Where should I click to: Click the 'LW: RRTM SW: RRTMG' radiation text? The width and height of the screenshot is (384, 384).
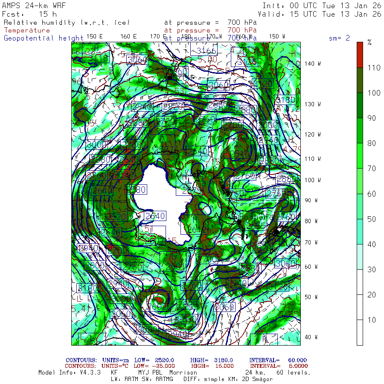[x=142, y=379]
